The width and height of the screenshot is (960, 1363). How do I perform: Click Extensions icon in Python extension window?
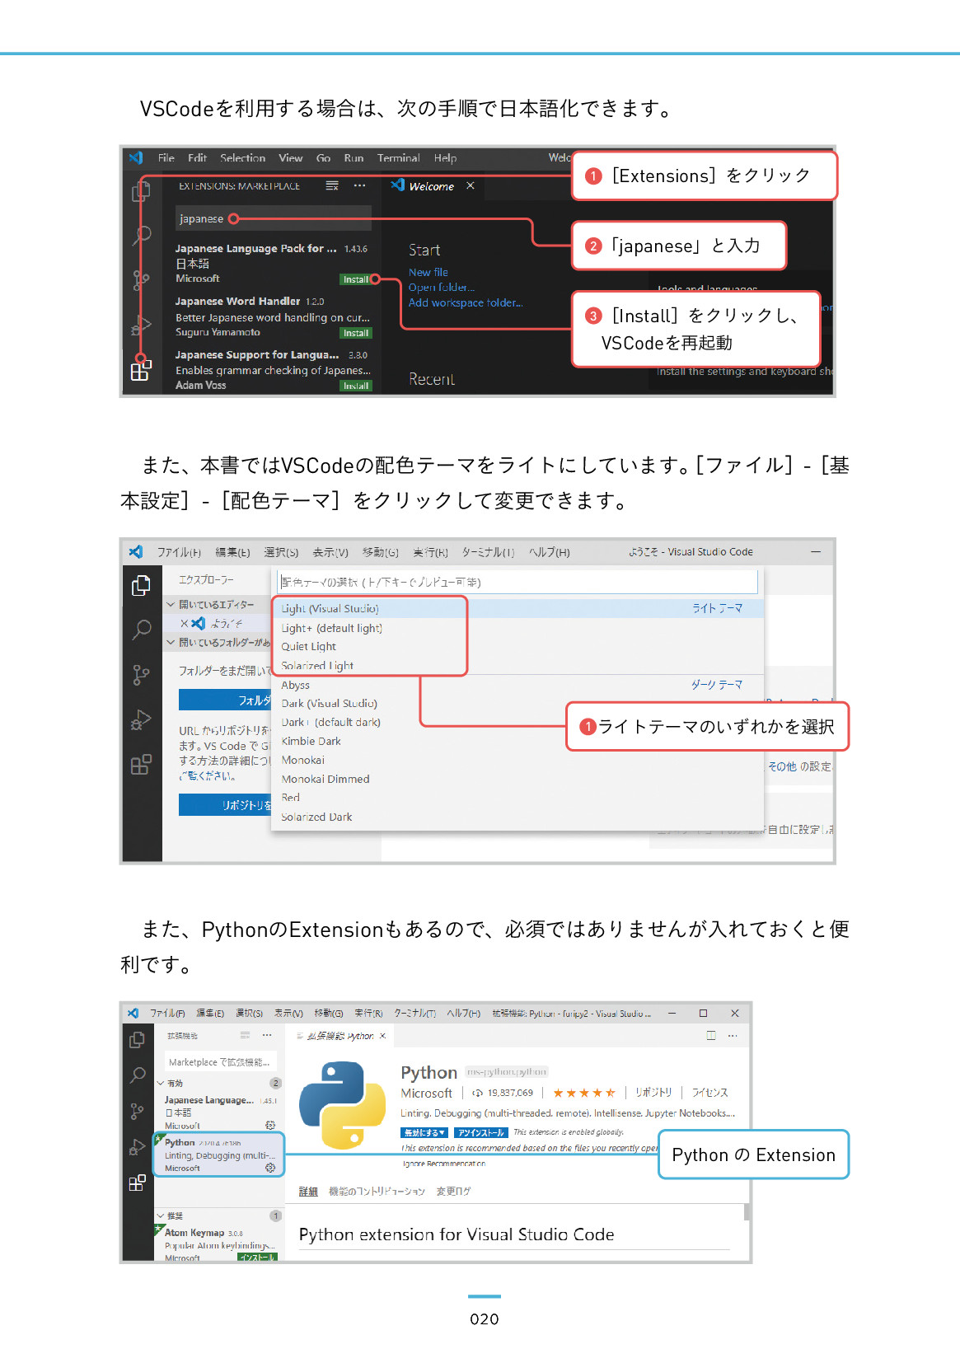137,1183
